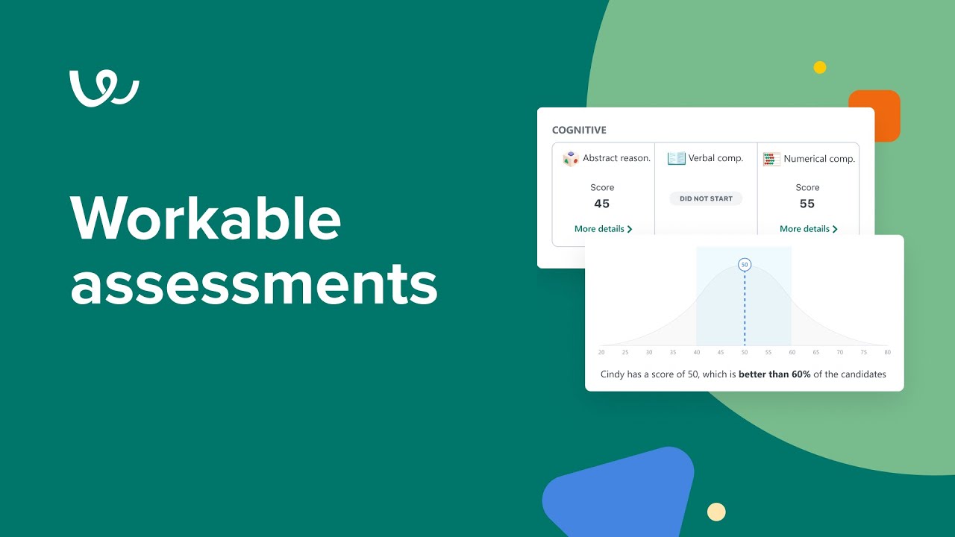Click the Verbal comprehension book icon
This screenshot has height=537, width=955.
676,158
